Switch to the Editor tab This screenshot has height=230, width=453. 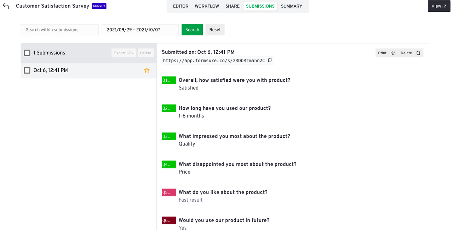(180, 6)
